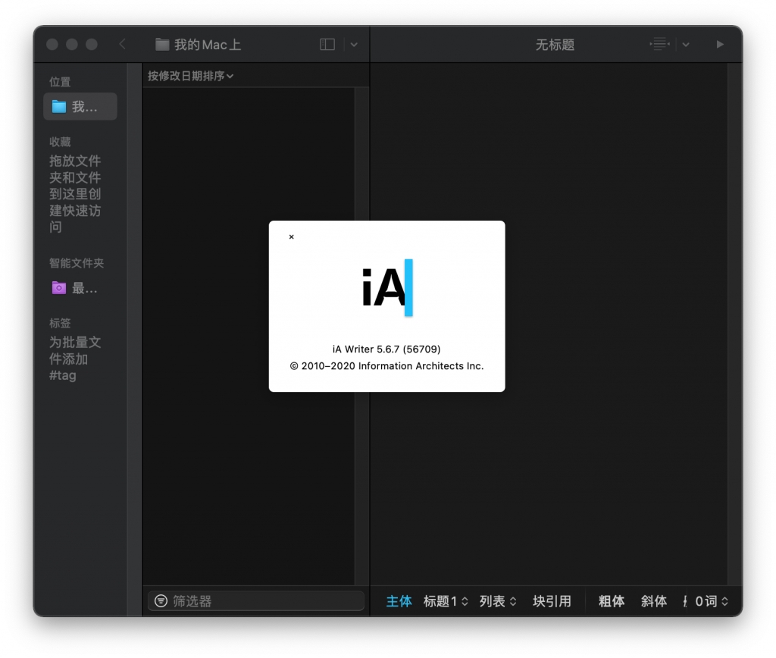Expand the chevron next to outline icon
This screenshot has width=776, height=658.
686,45
